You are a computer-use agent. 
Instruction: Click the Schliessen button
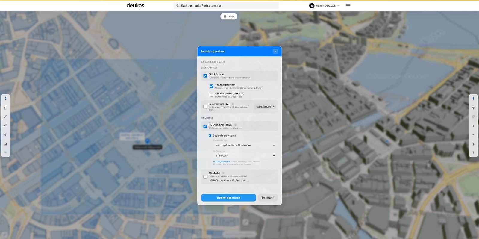[268, 198]
